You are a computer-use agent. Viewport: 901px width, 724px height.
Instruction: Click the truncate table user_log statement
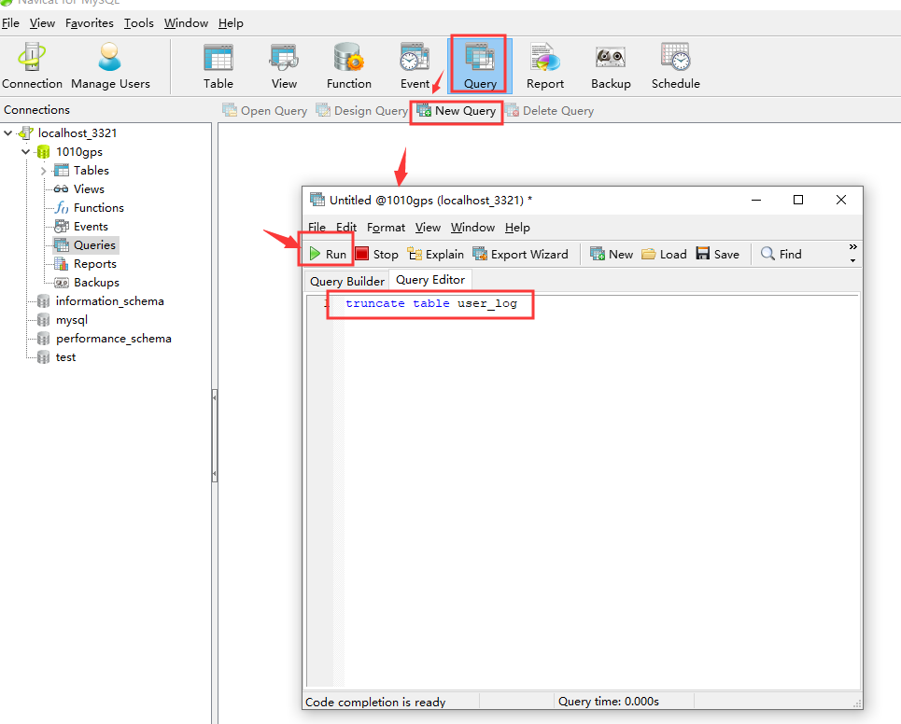(x=431, y=303)
